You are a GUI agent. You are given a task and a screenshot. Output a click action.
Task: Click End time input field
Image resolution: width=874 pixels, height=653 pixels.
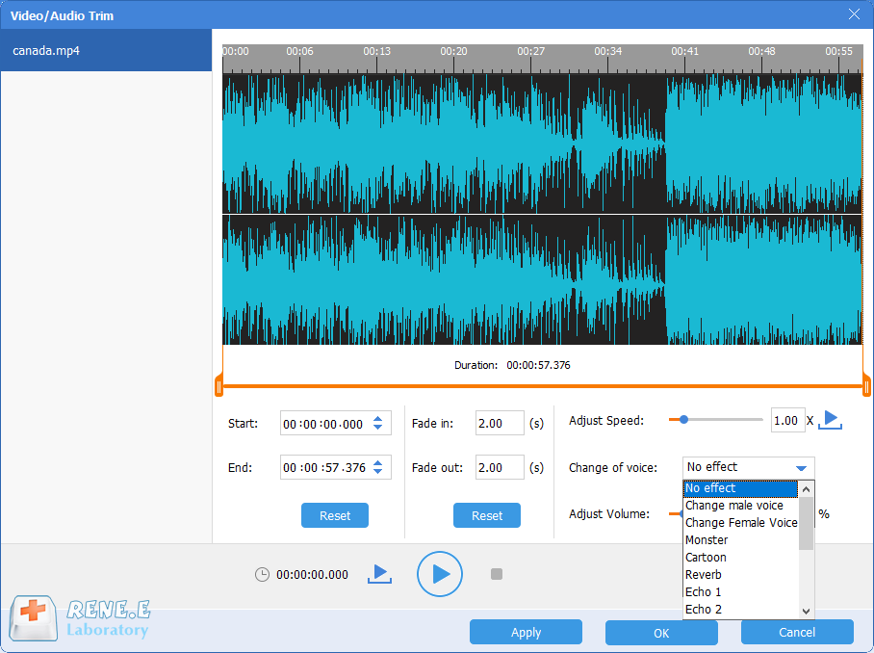[x=336, y=467]
